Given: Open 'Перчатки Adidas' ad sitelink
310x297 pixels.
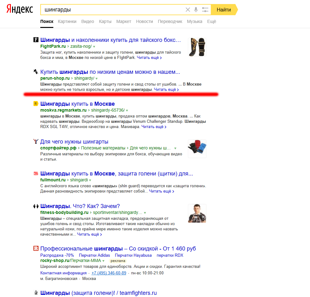Looking at the screenshot, I should coord(94,255).
